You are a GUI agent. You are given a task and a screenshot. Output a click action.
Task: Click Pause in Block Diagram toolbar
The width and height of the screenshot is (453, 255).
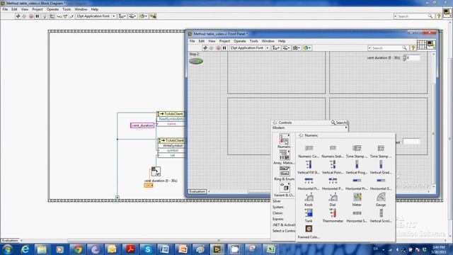(38, 16)
